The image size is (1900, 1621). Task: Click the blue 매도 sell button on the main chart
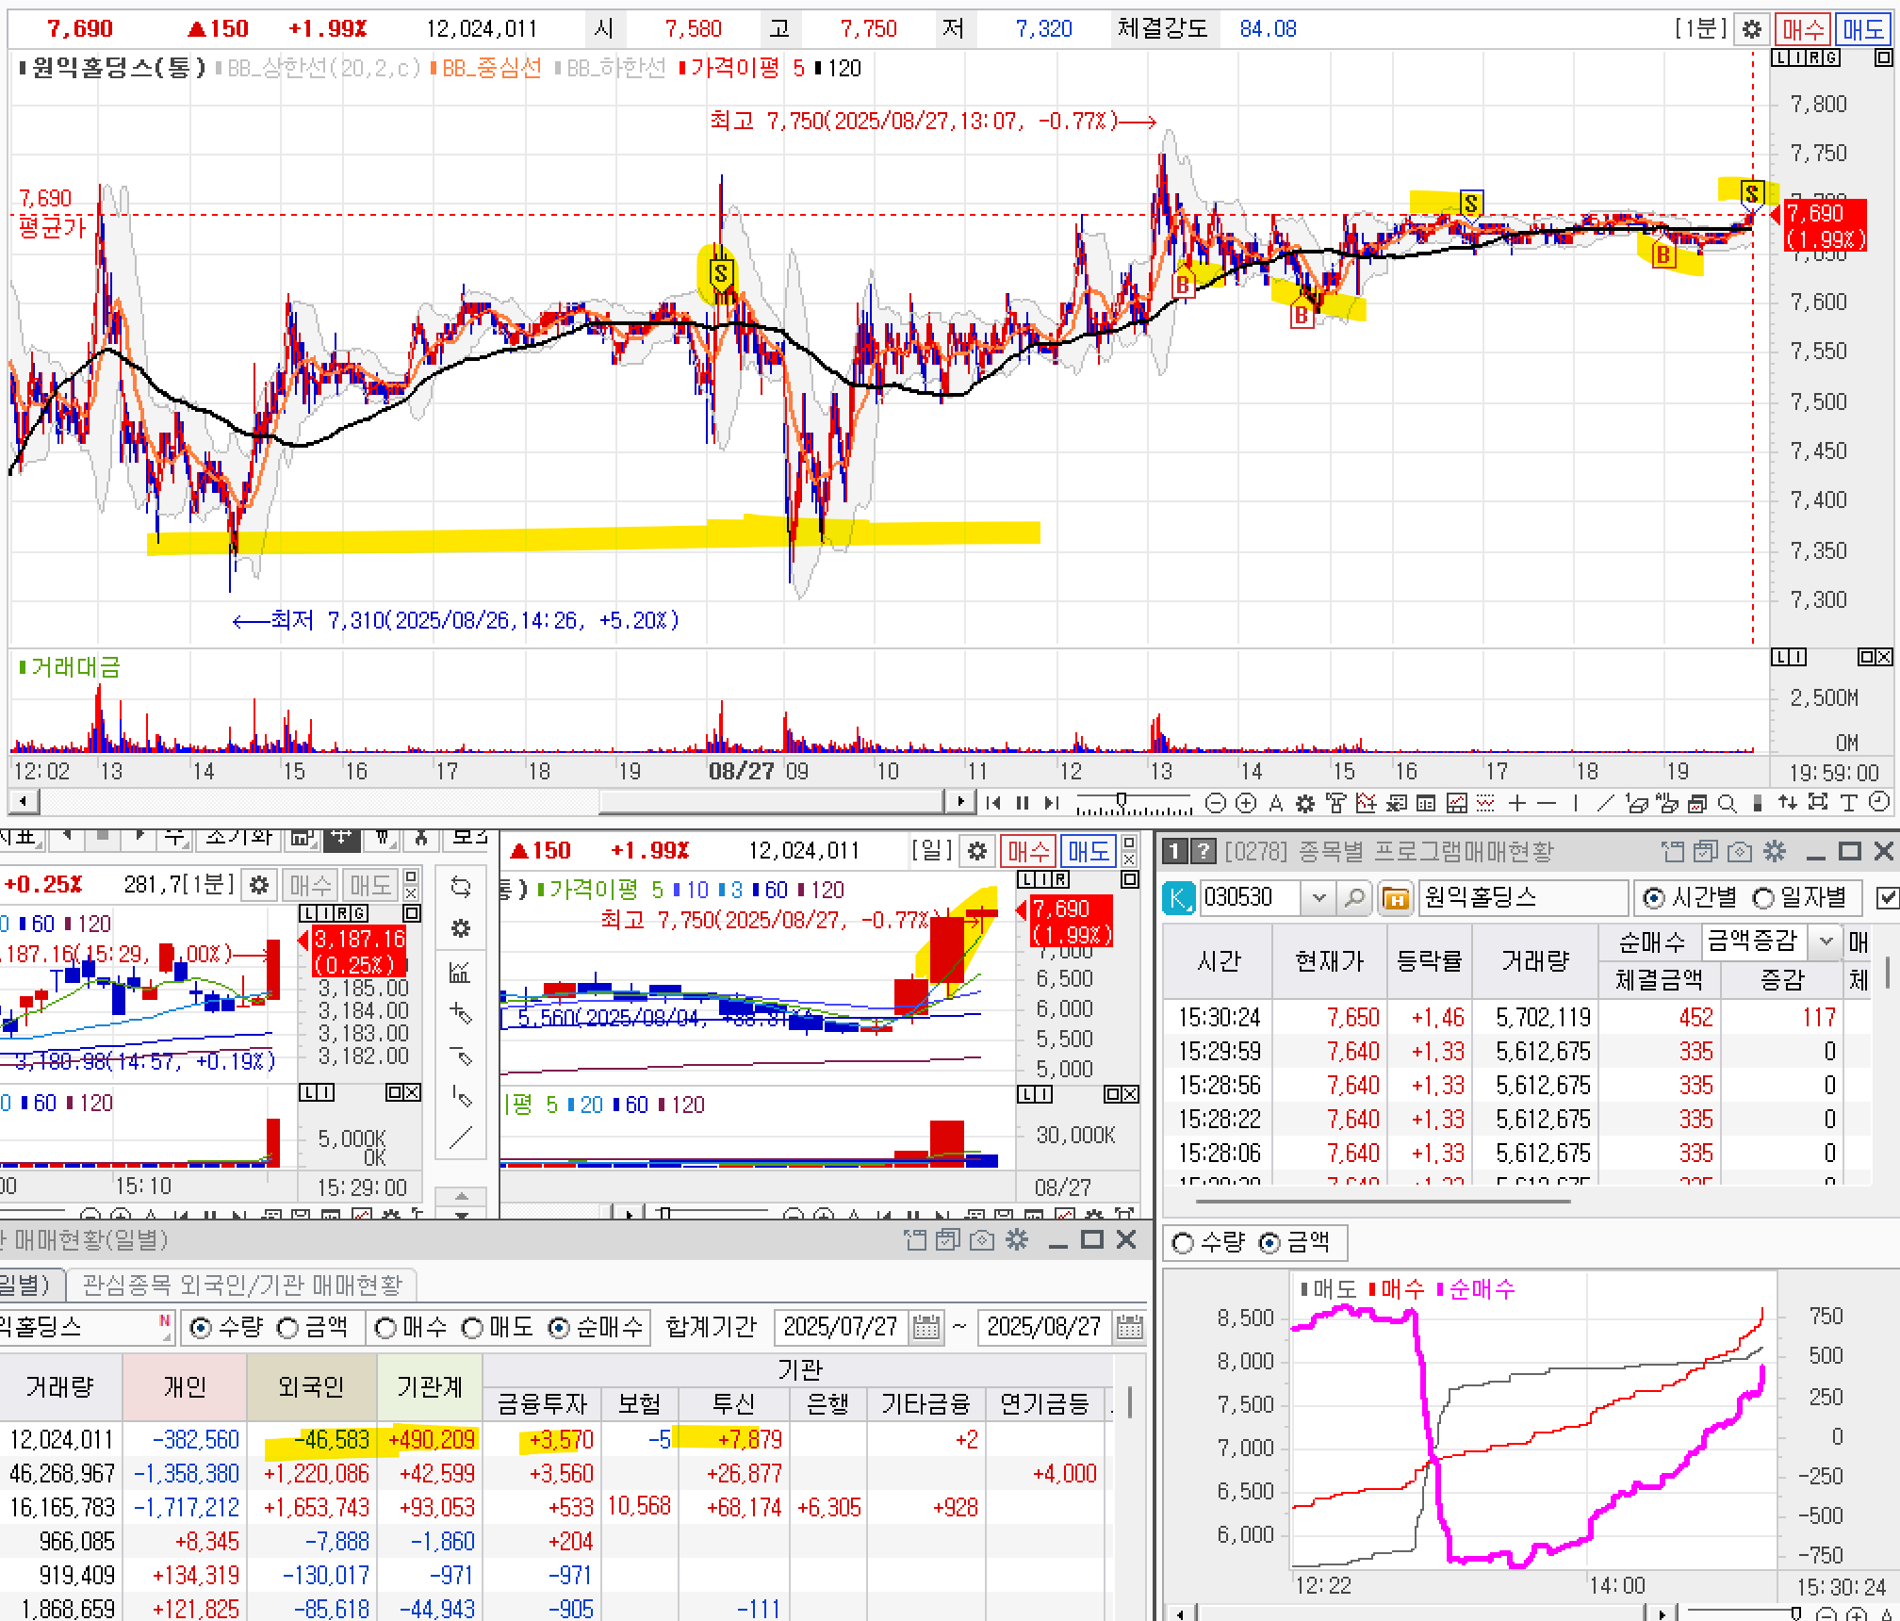[x=1862, y=29]
